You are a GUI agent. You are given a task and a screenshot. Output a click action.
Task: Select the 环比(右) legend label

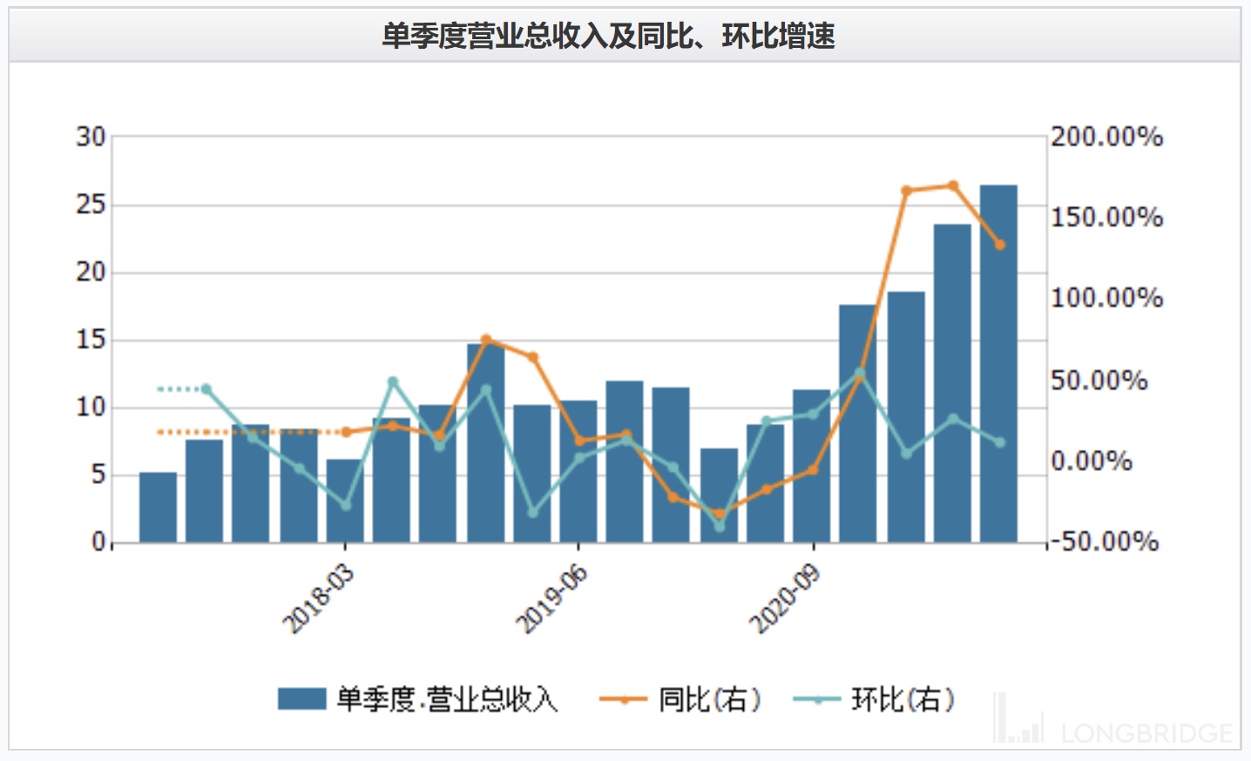coord(903,699)
